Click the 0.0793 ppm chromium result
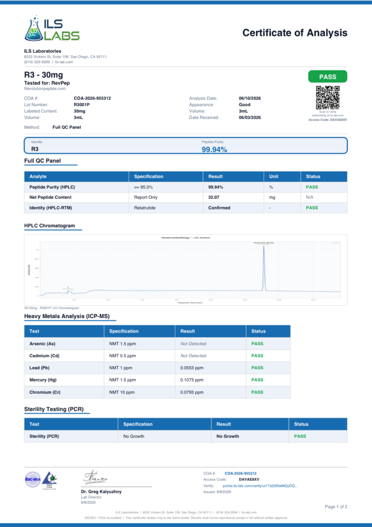The image size is (372, 527). coord(192,392)
